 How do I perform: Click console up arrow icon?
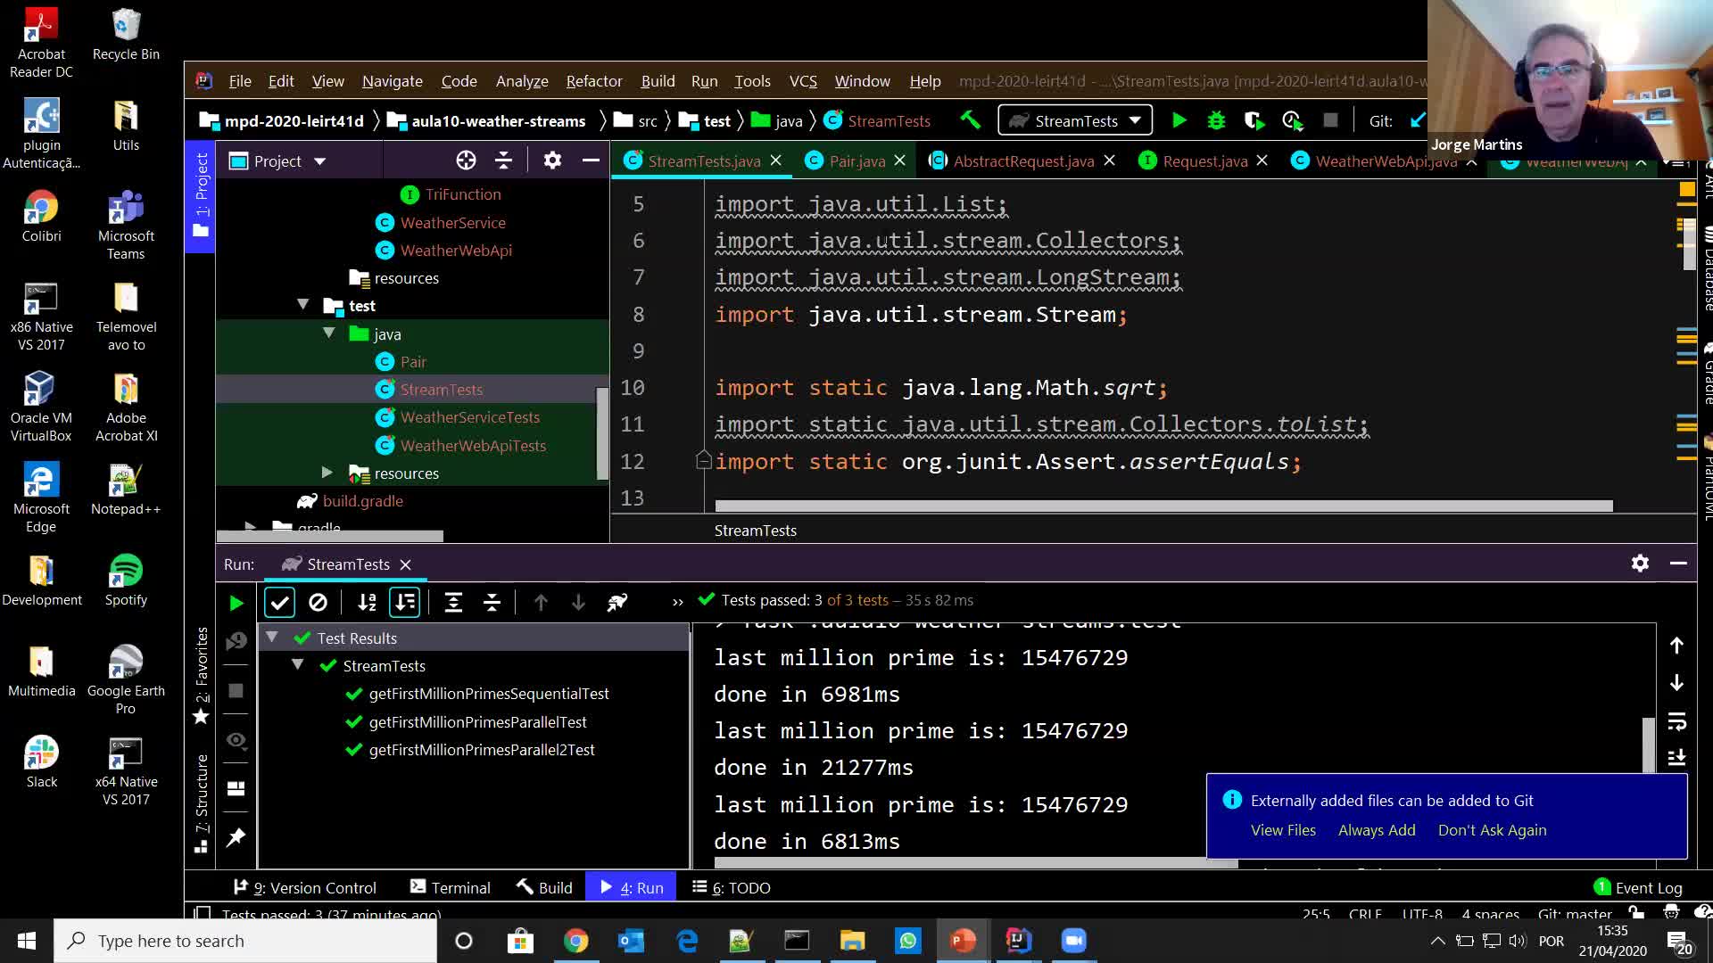(1676, 646)
